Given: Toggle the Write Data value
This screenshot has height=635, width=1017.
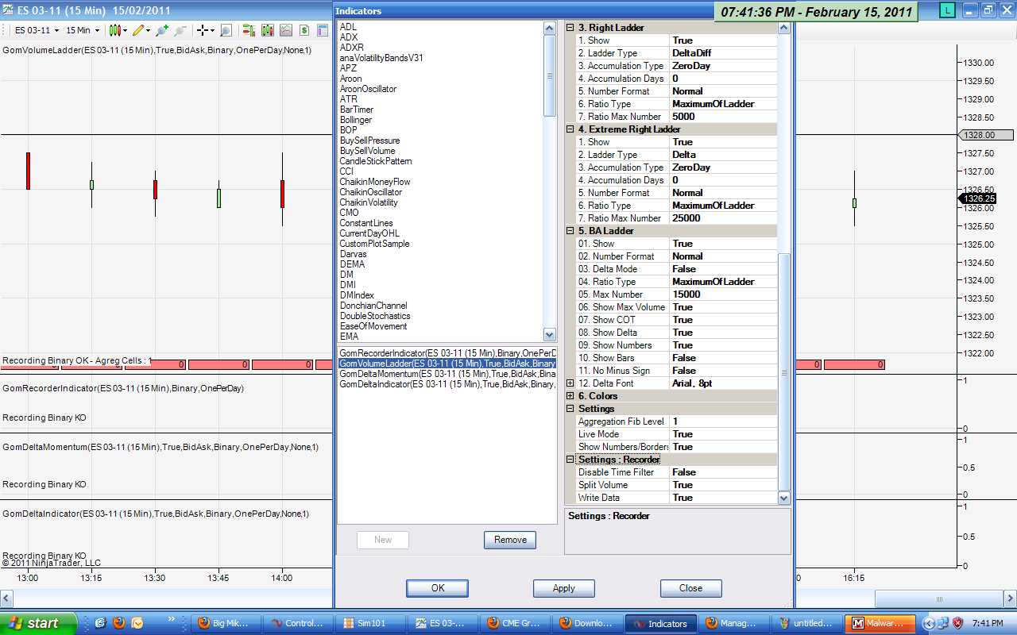Looking at the screenshot, I should pos(722,498).
